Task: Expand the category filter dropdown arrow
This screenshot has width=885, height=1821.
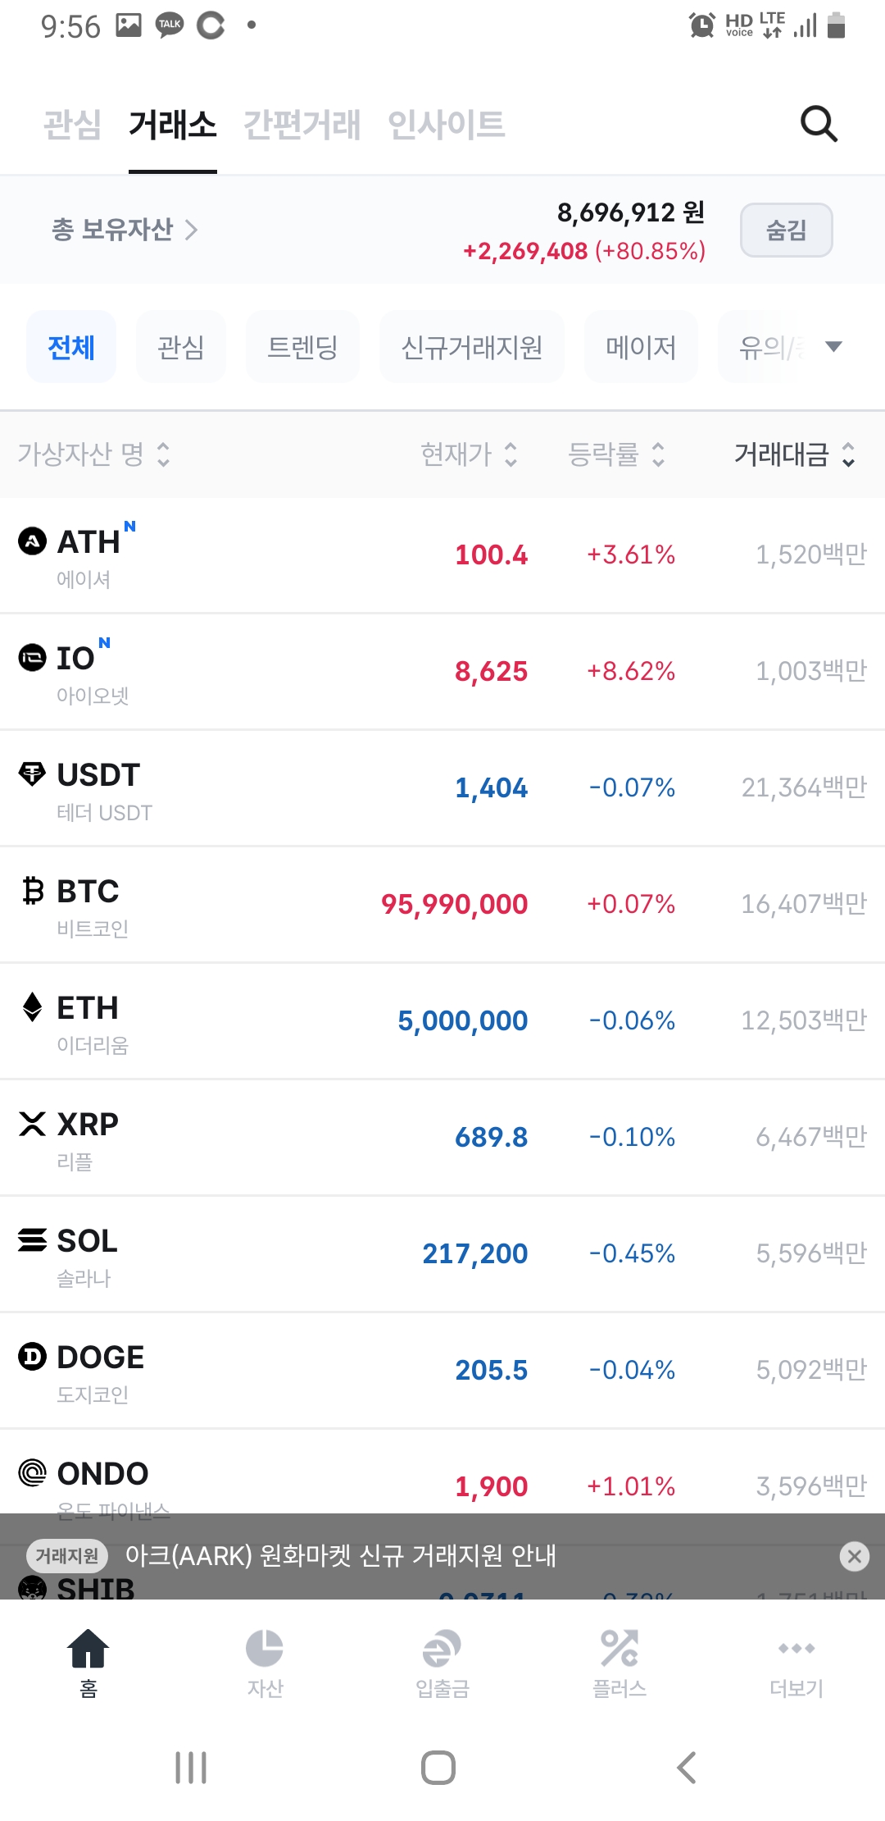Action: tap(833, 347)
